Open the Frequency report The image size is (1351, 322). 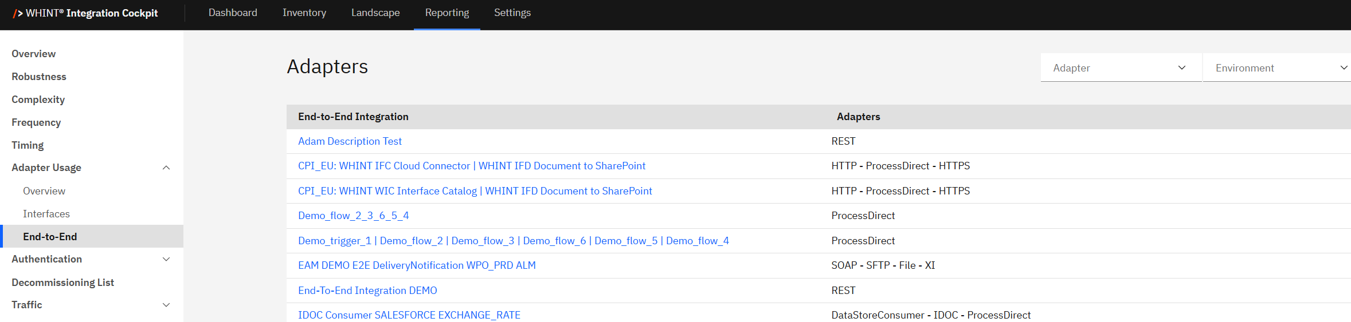(36, 122)
